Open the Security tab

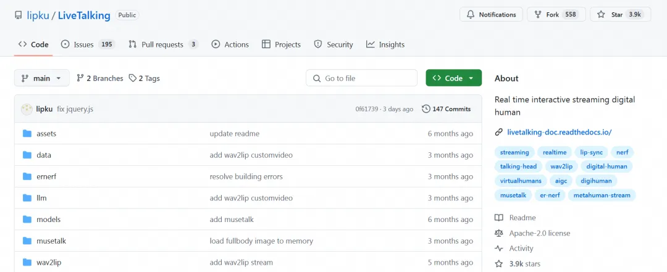click(333, 44)
